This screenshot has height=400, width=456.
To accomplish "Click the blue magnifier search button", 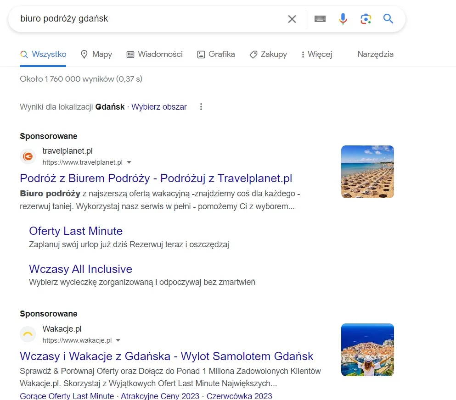I will [x=388, y=19].
